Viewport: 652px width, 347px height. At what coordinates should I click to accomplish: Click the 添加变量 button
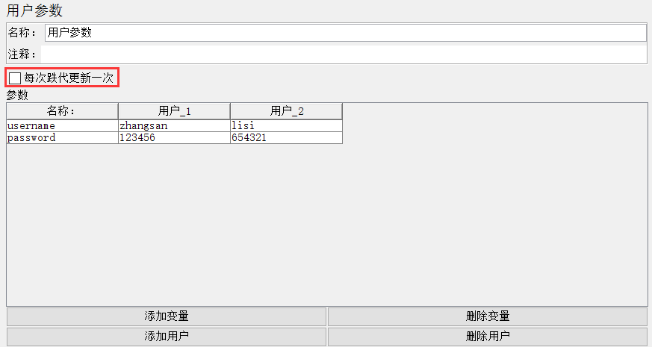click(x=167, y=316)
